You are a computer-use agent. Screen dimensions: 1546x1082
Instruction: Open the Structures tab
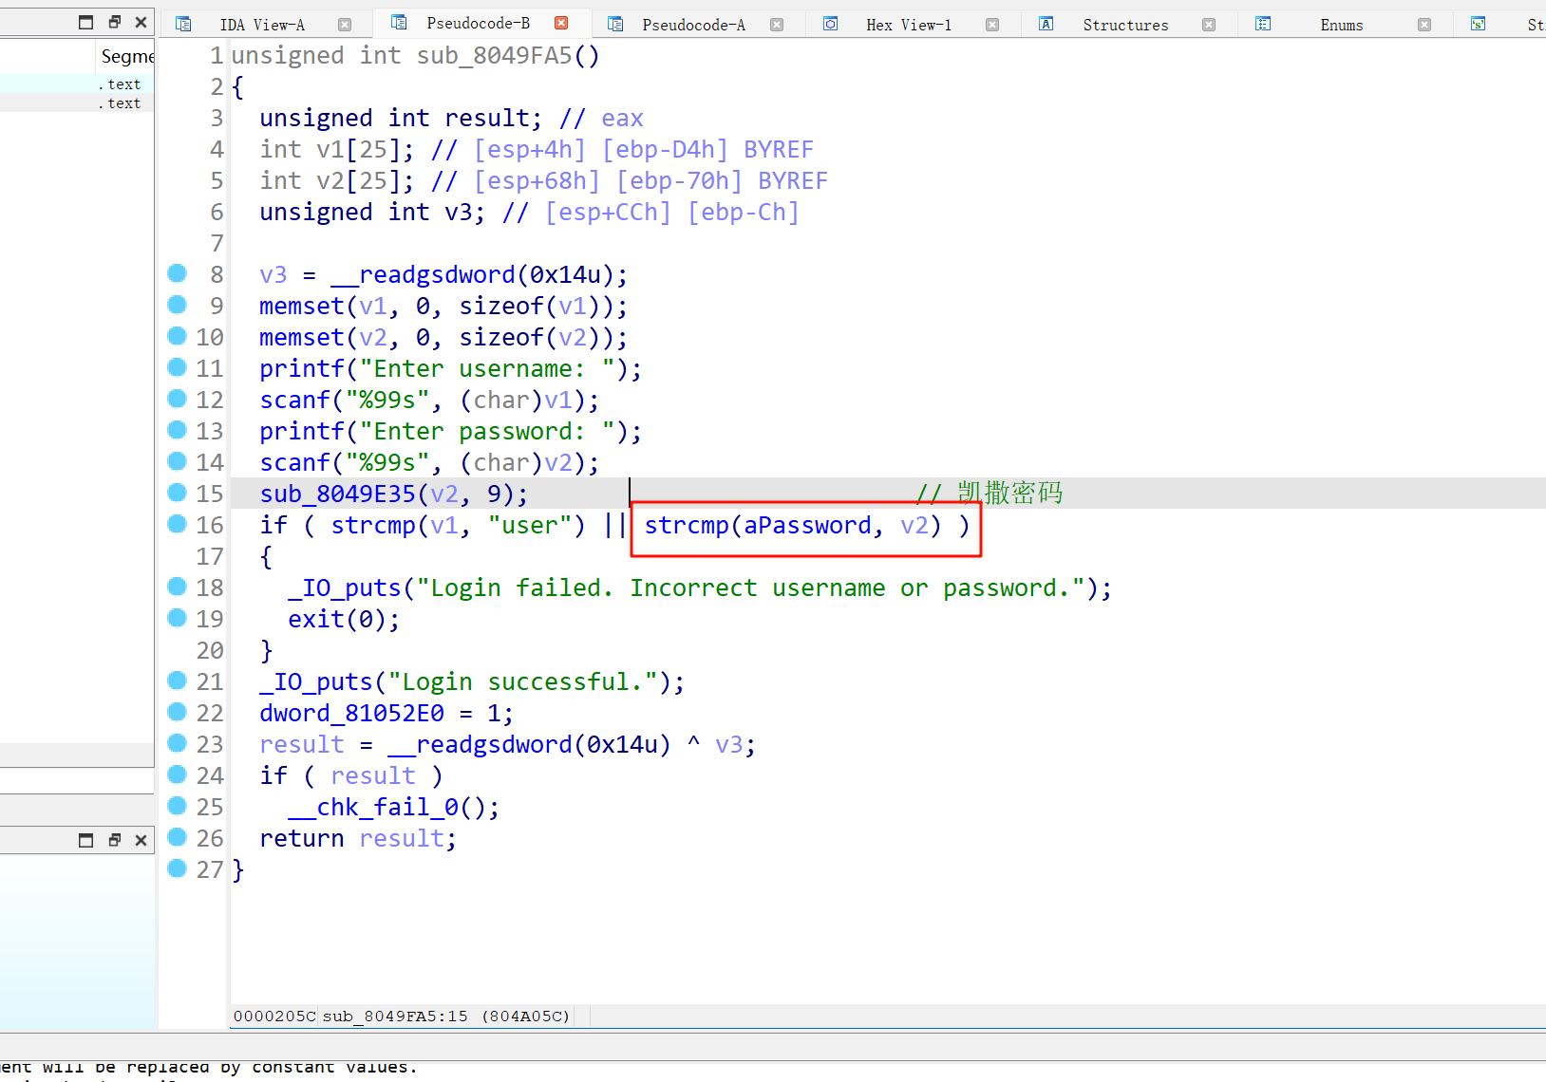coord(1125,25)
